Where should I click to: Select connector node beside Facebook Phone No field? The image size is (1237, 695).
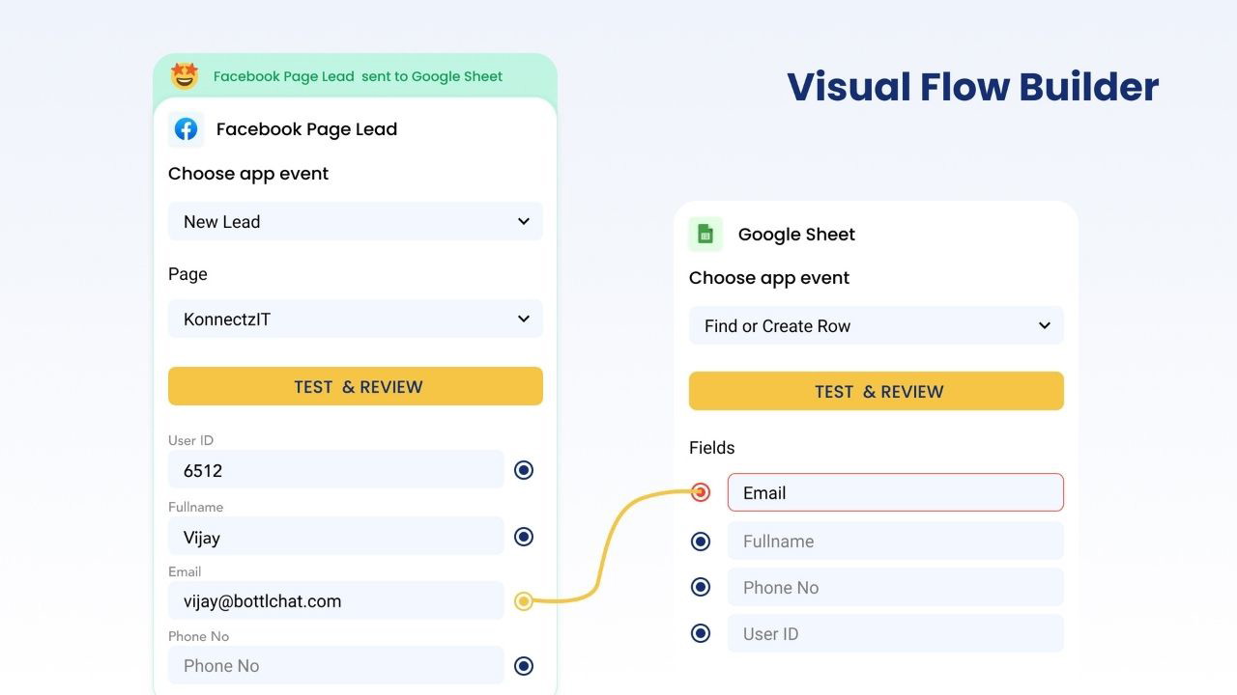(524, 665)
